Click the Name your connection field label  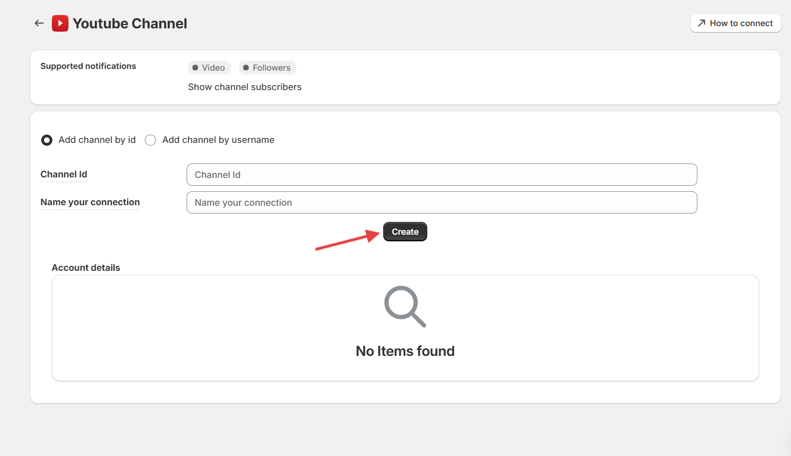(90, 202)
